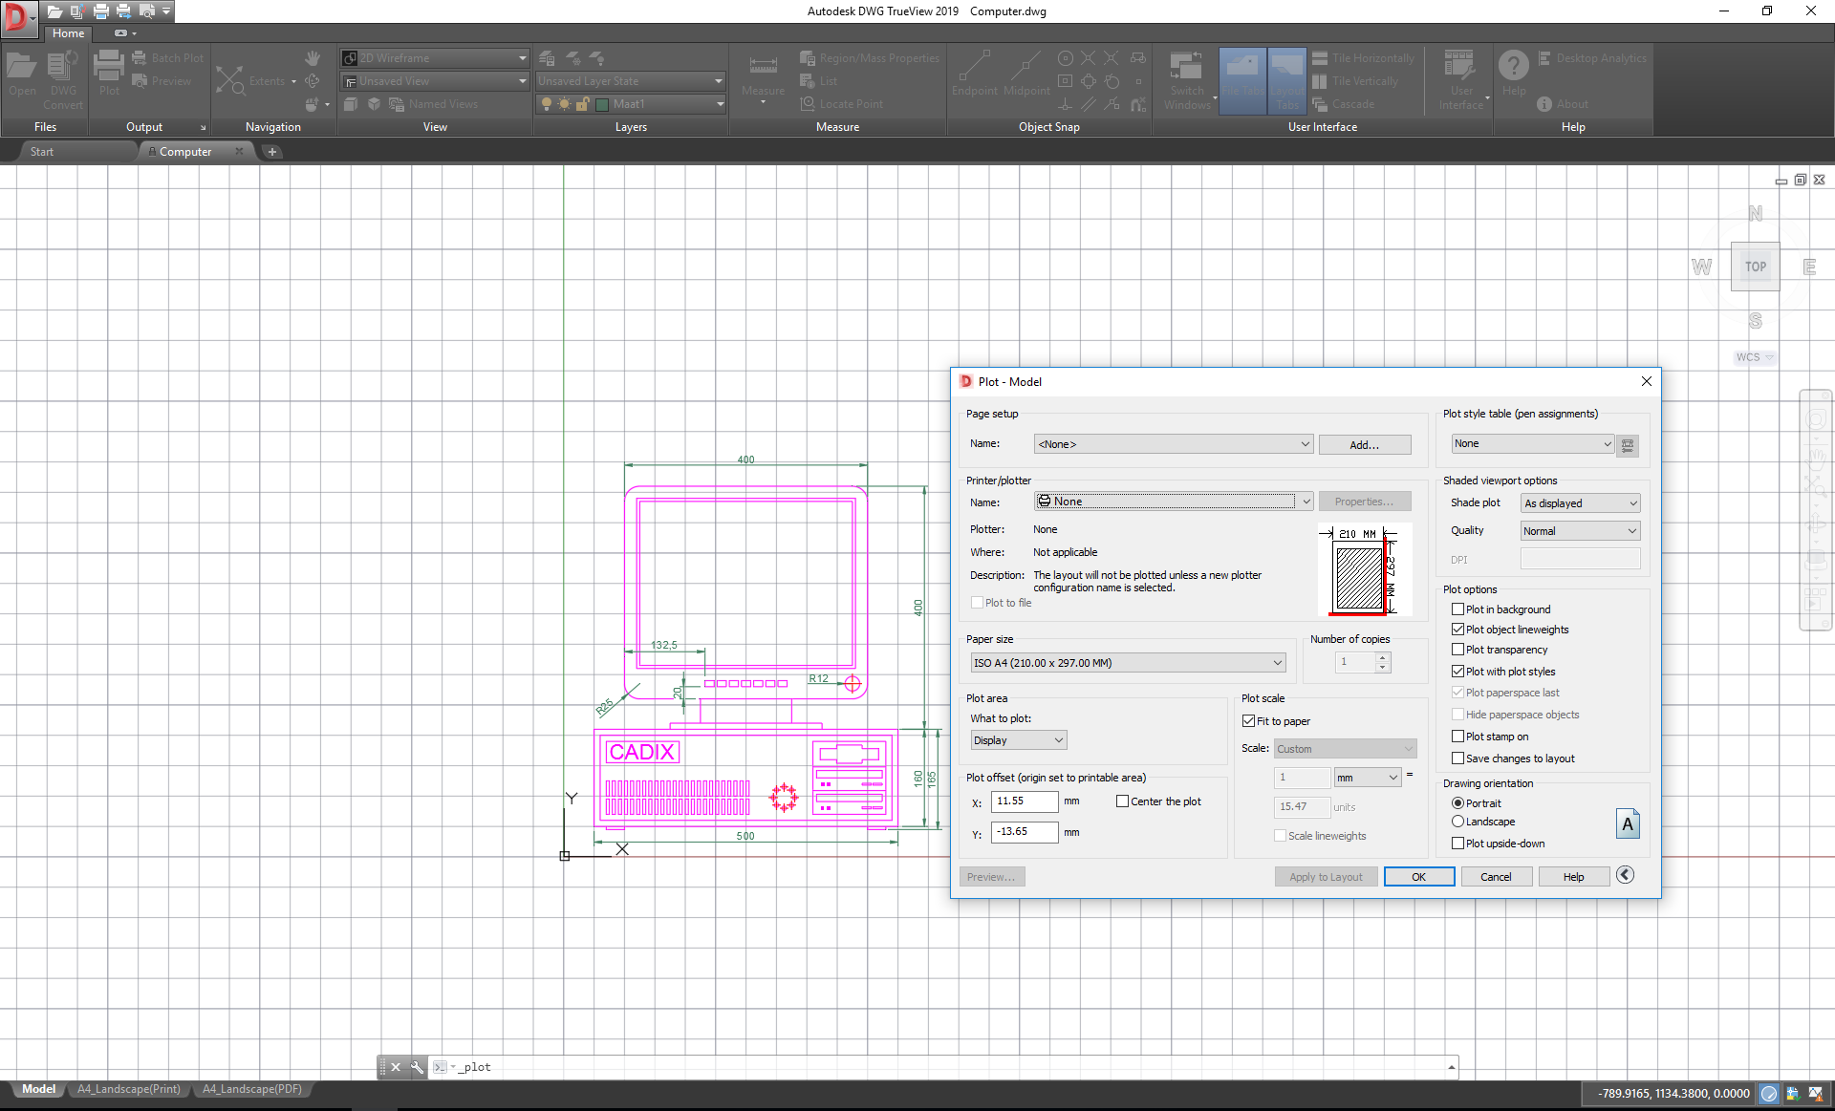Uncheck the Fit to paper option
The image size is (1835, 1111).
coord(1248,721)
